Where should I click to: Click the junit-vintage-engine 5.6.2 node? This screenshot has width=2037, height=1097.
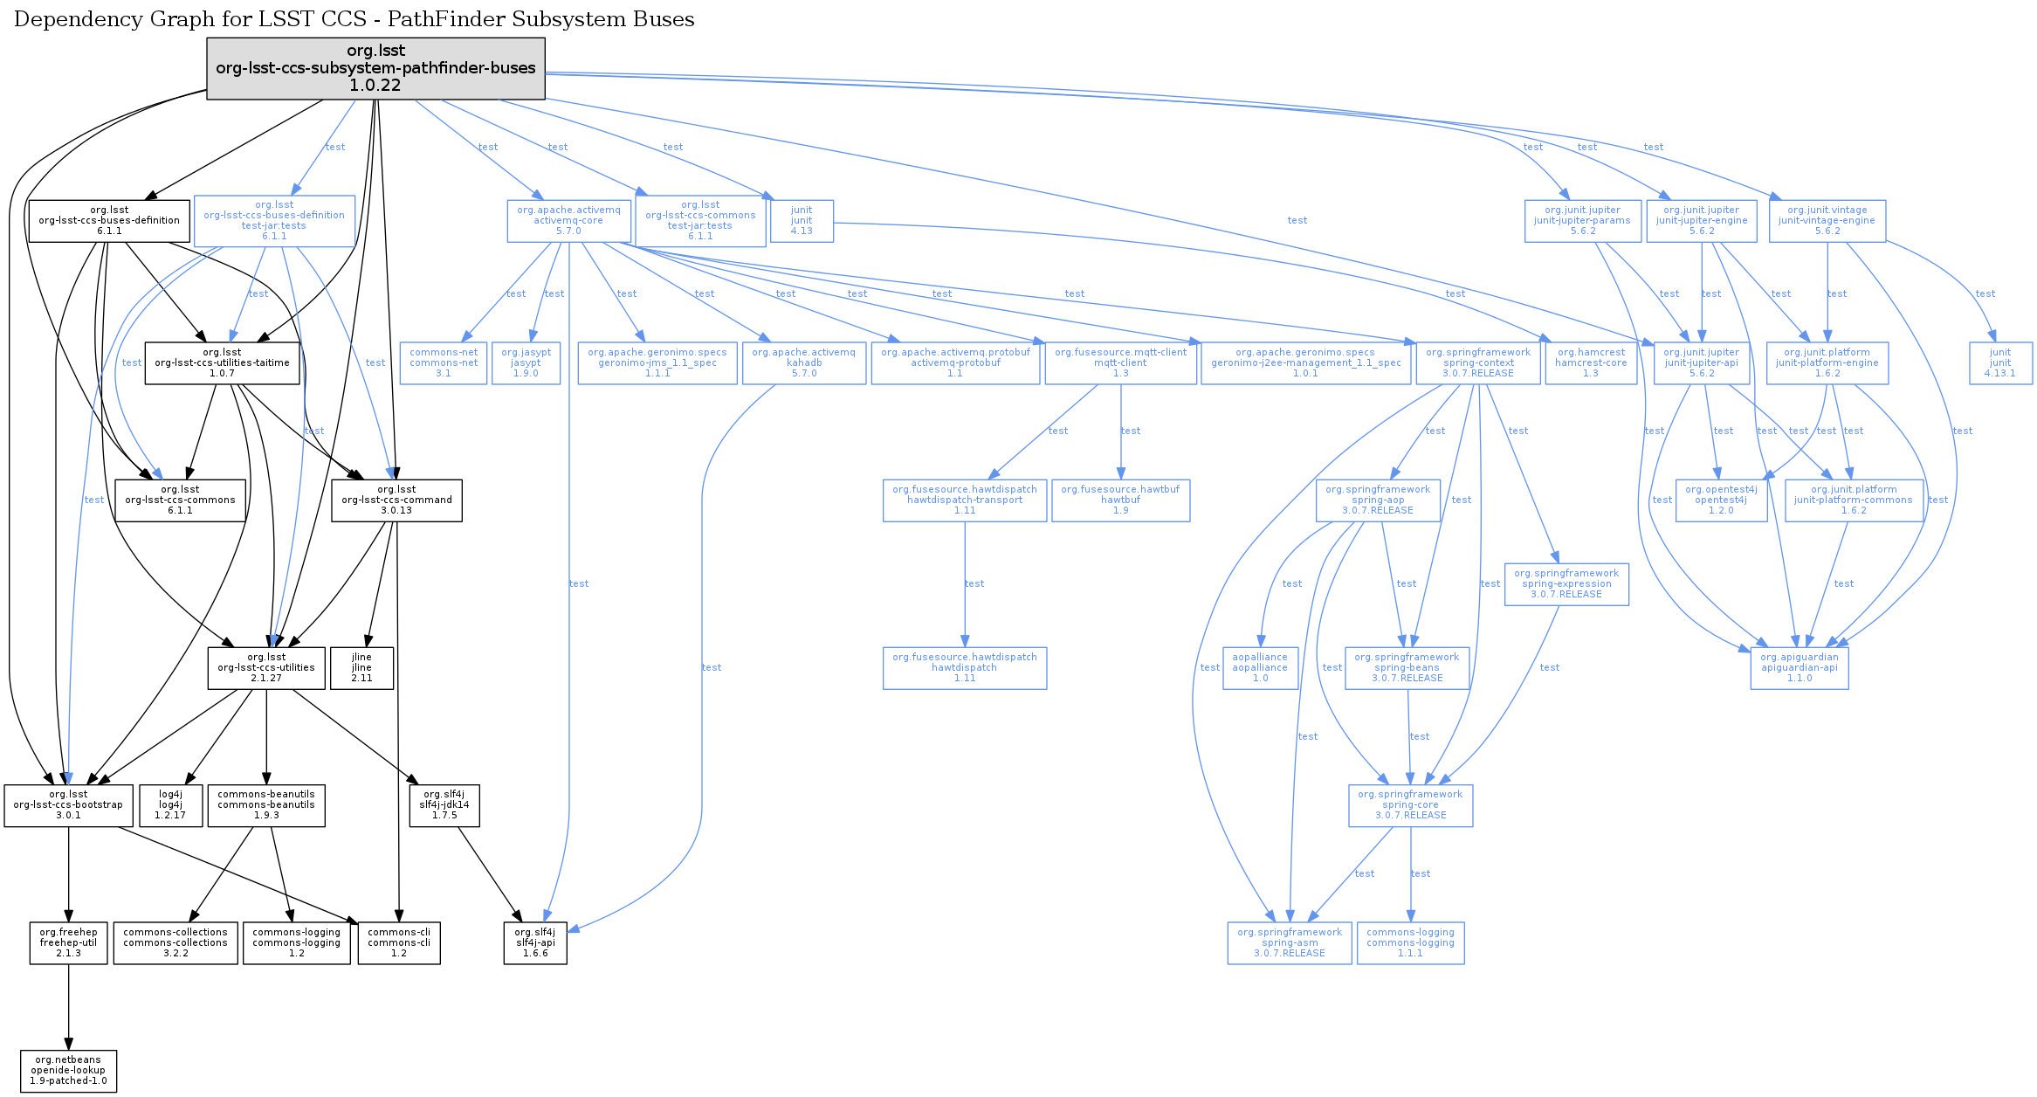(x=1827, y=221)
